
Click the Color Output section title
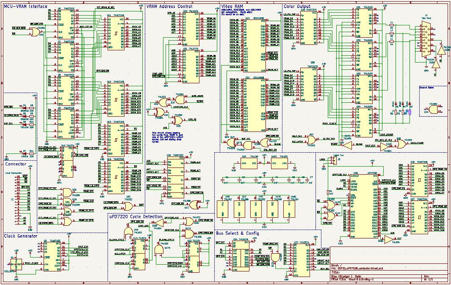[298, 7]
